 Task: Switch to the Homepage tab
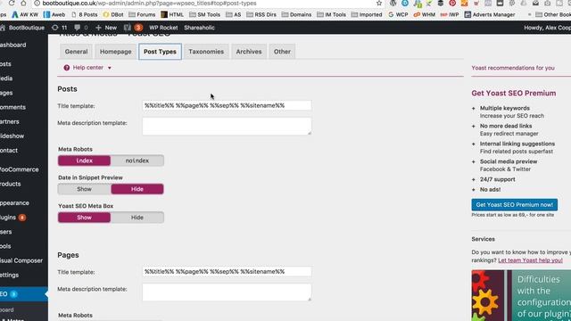point(116,52)
